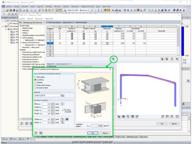The height and width of the screenshot is (144, 192).
Task: Open Nastavení menu in STEEL EC3 window
Action: pos(39,19)
